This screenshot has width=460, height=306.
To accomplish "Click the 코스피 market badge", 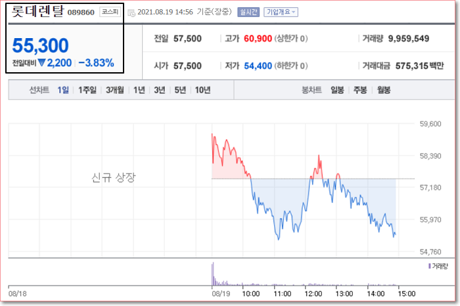I will coord(110,12).
